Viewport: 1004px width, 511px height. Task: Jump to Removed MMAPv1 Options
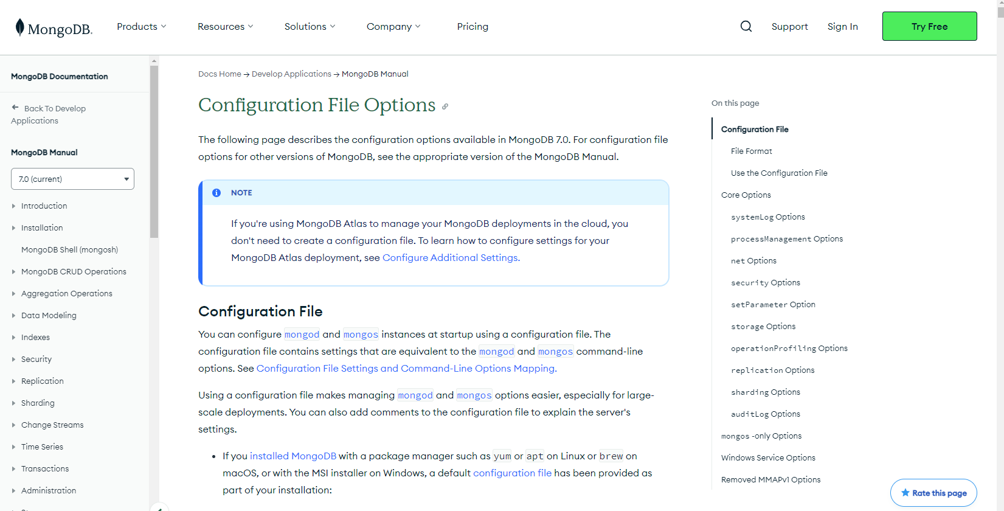tap(770, 480)
